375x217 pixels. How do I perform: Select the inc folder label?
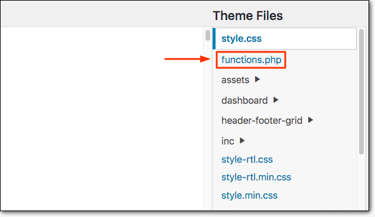click(228, 141)
